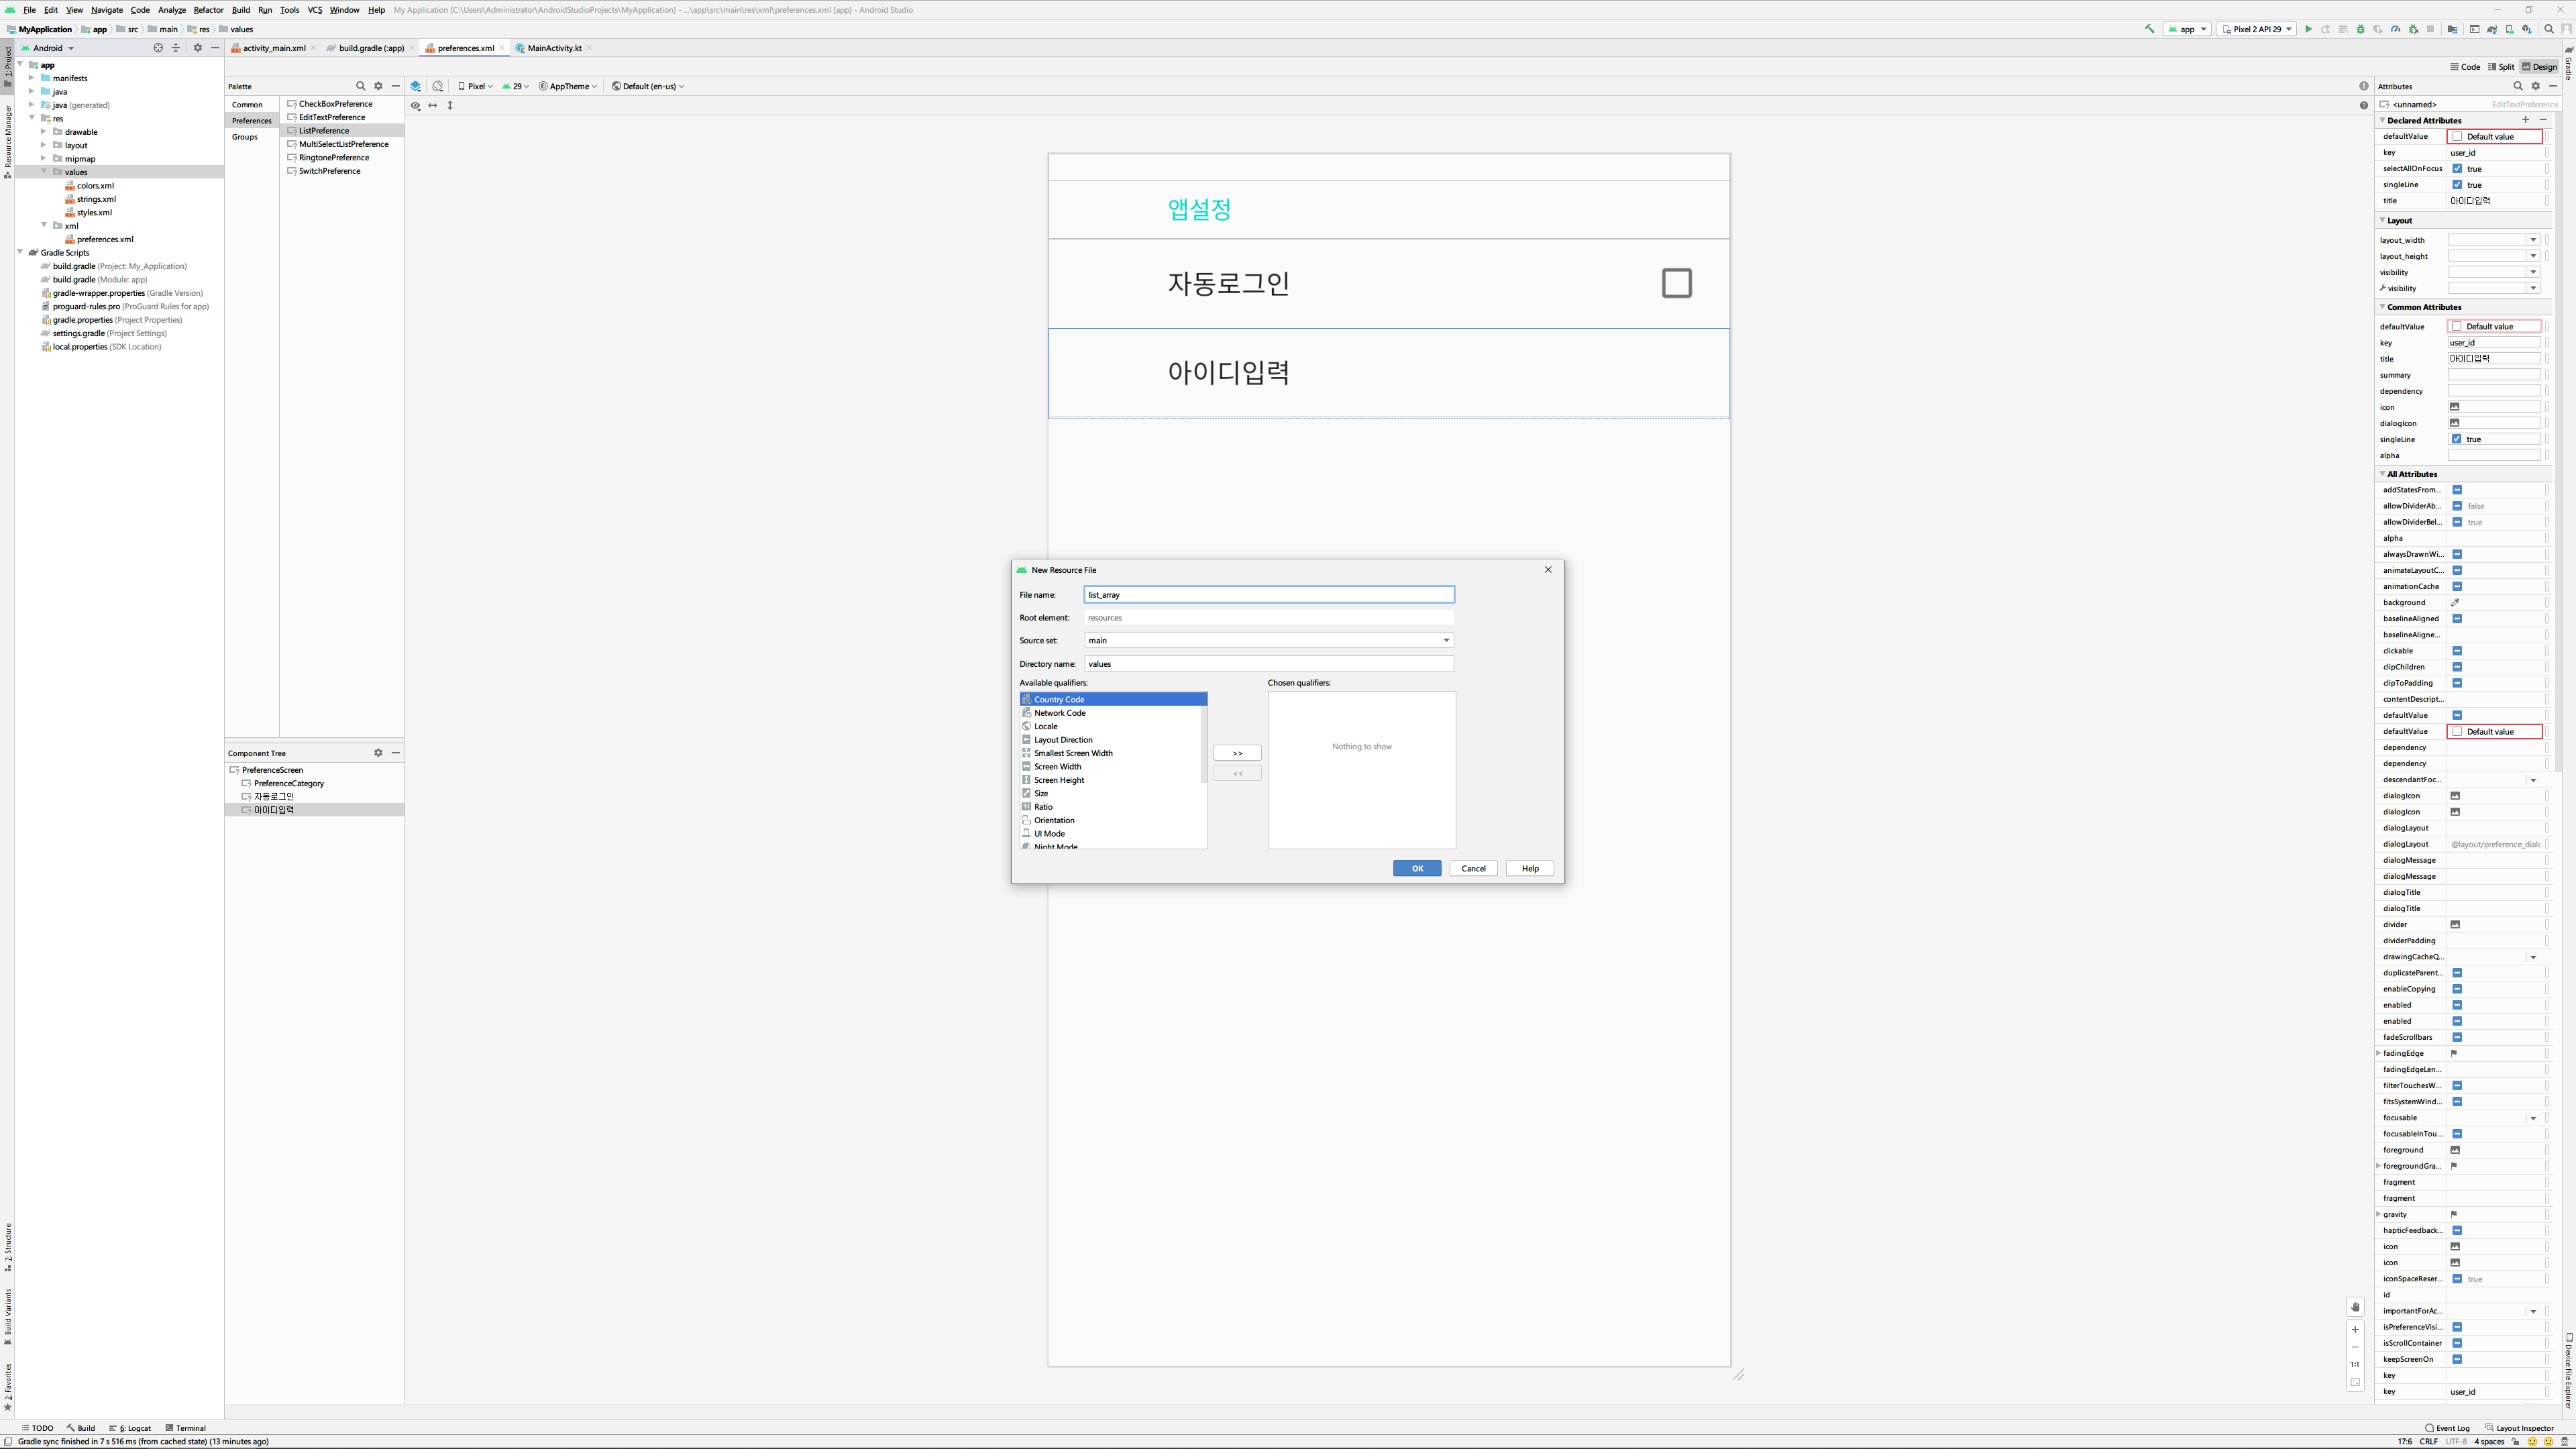Click the Debug app bug icon

[2360, 29]
